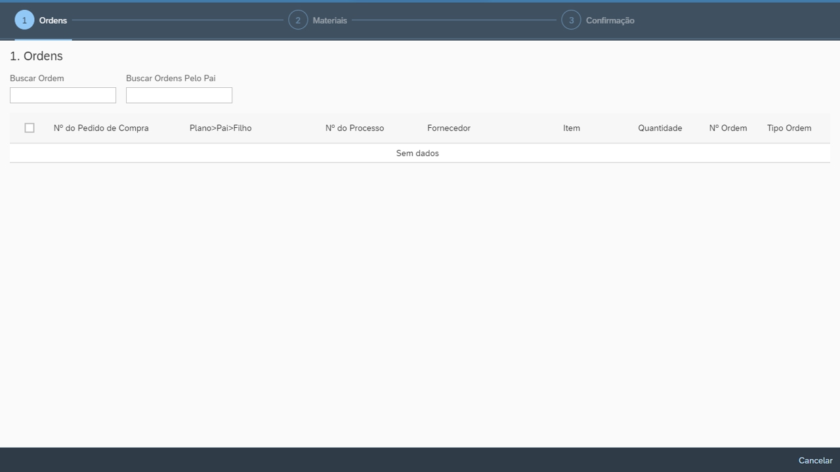The image size is (840, 472).
Task: Click the step 2 circle icon
Action: tap(298, 20)
